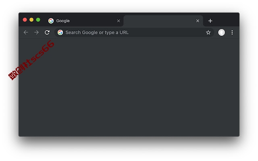
Task: Click the Google favicon on the first tab
Action: pos(51,21)
